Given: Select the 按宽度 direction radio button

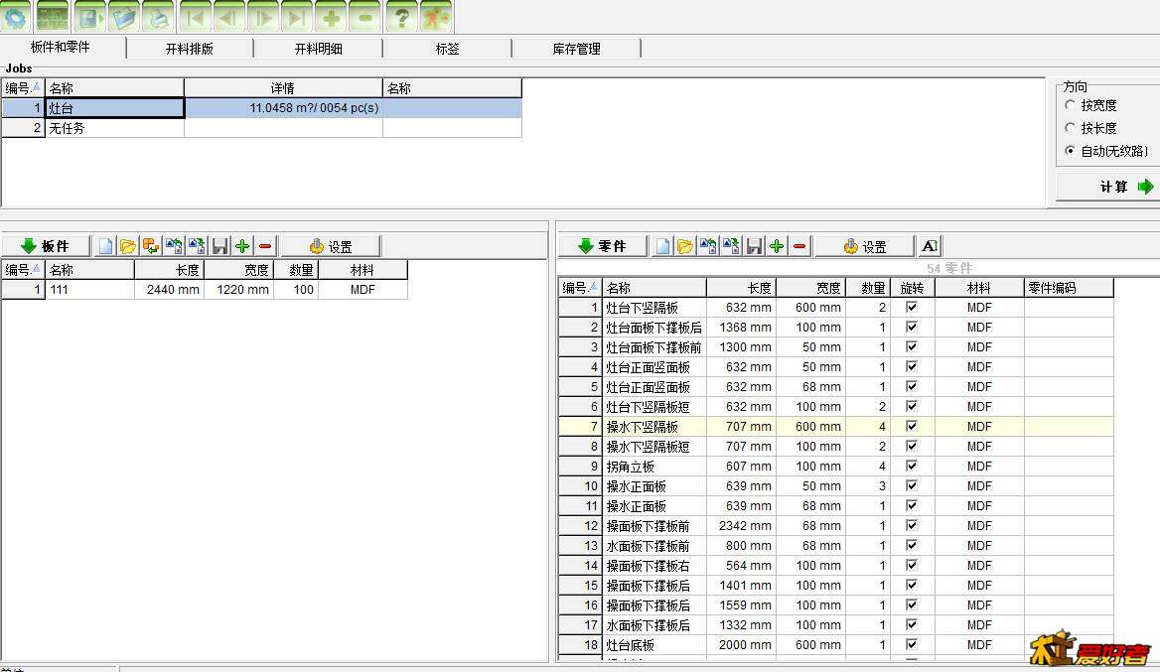Looking at the screenshot, I should 1070,105.
